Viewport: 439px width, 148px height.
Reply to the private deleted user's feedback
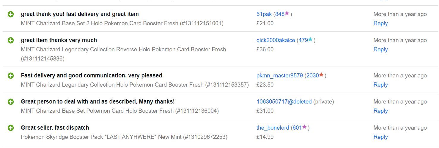[380, 111]
